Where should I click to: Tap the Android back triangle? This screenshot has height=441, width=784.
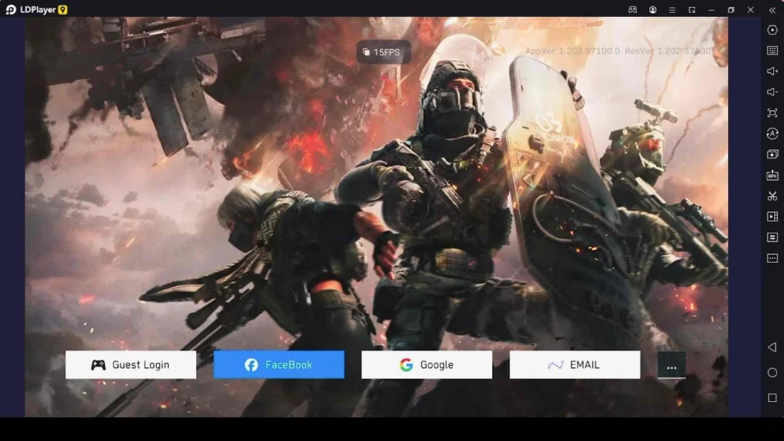click(772, 347)
